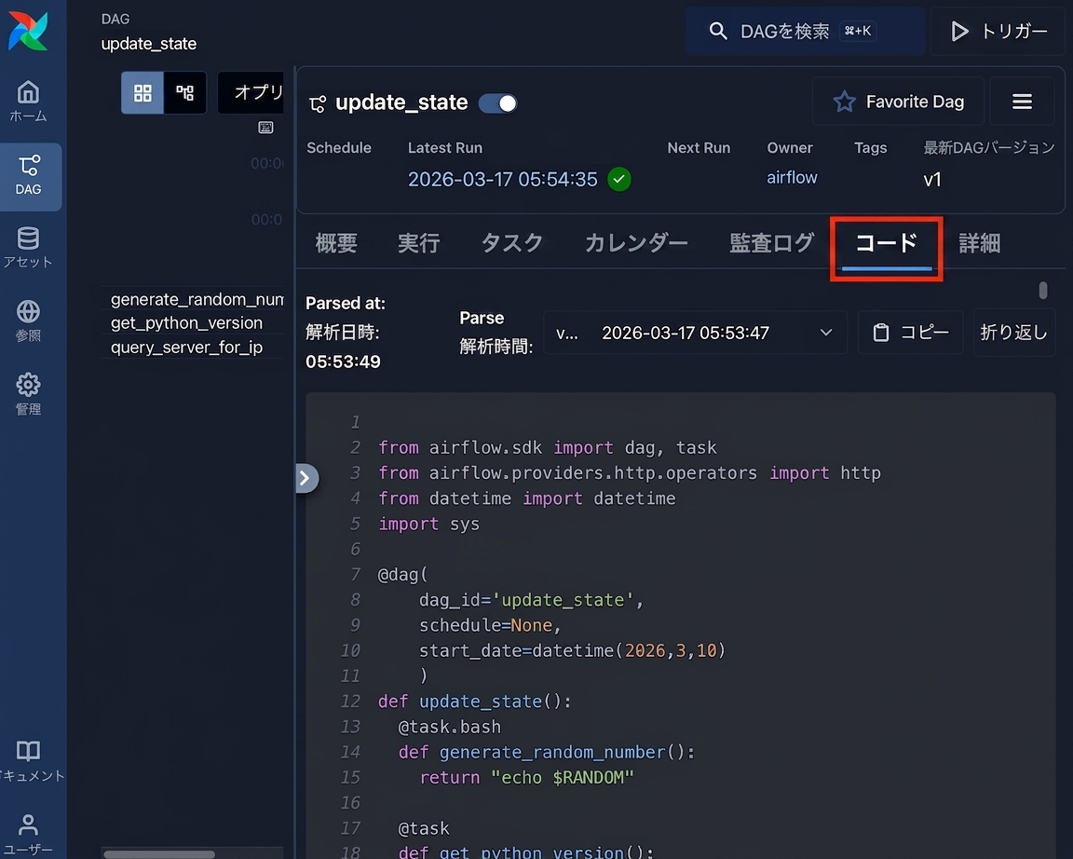The width and height of the screenshot is (1073, 859).
Task: Switch to graph view
Action: pos(184,93)
